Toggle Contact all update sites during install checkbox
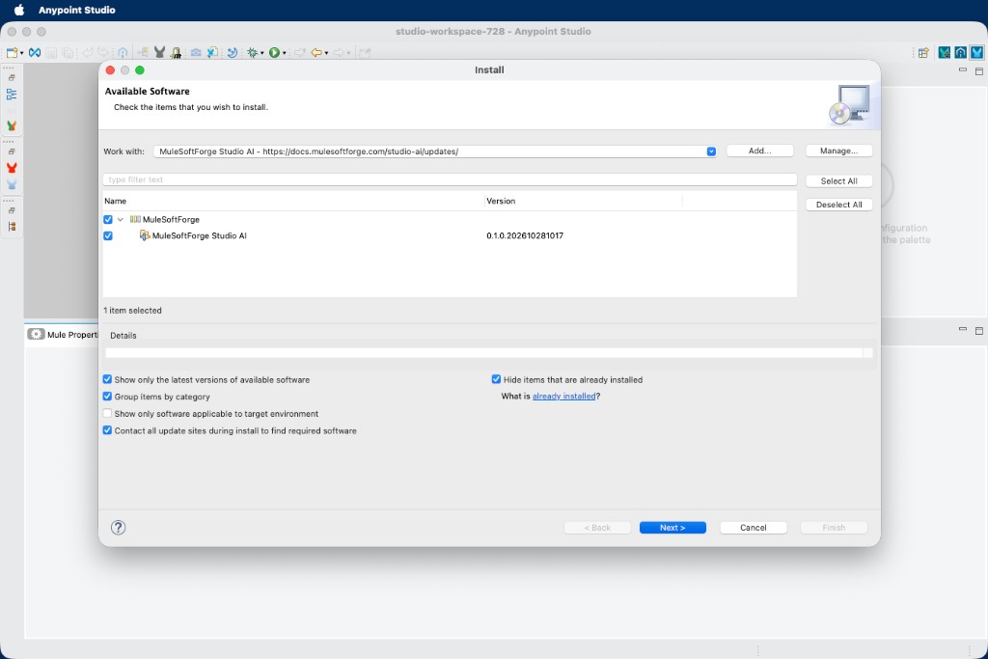The width and height of the screenshot is (988, 659). click(x=107, y=430)
